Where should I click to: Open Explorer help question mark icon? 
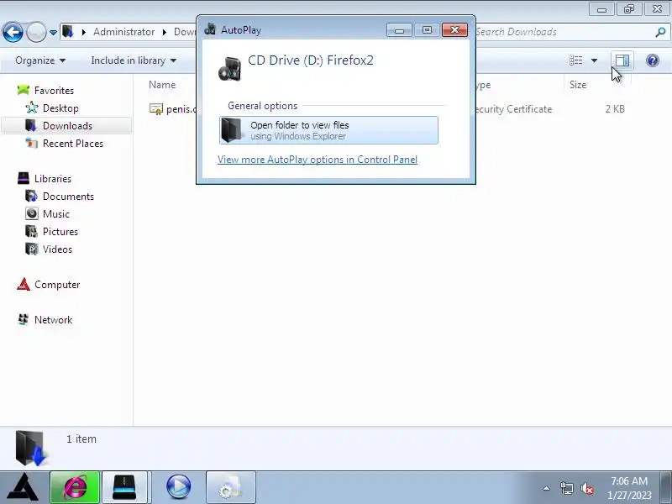point(653,60)
